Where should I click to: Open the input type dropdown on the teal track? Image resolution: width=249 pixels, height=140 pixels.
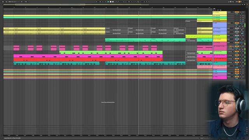click(x=231, y=62)
